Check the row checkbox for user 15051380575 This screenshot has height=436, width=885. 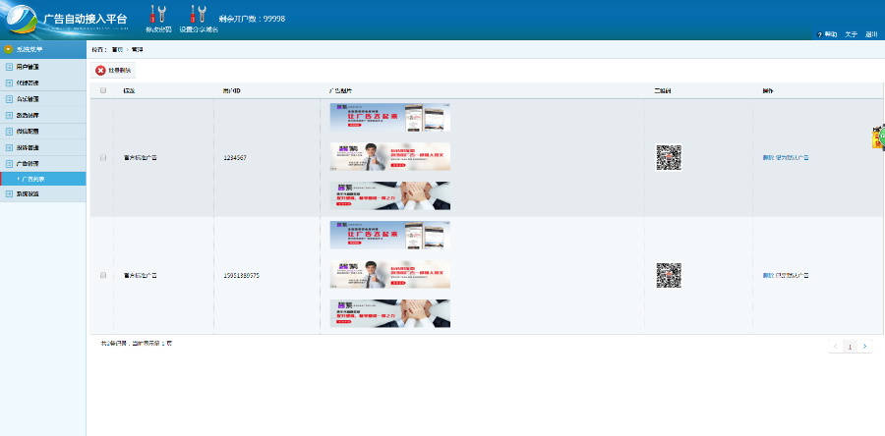pos(102,276)
